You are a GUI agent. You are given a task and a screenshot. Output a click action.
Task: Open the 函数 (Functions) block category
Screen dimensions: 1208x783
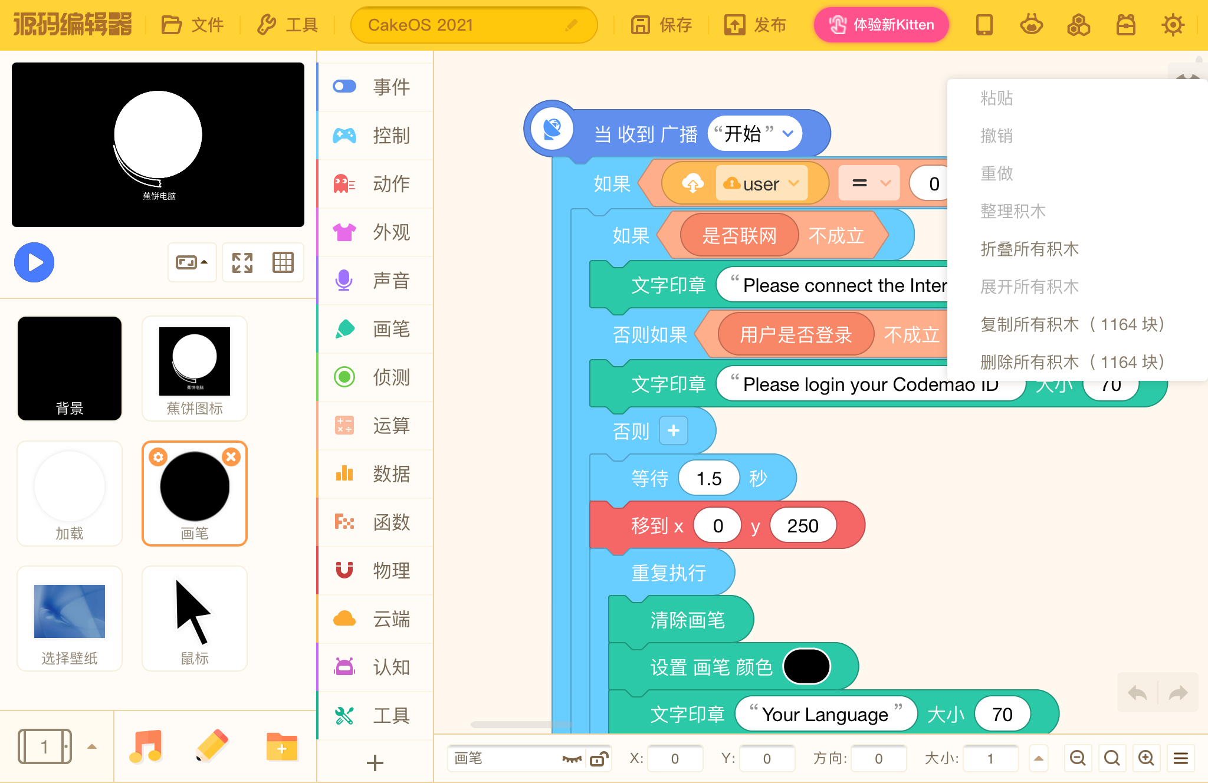[376, 522]
